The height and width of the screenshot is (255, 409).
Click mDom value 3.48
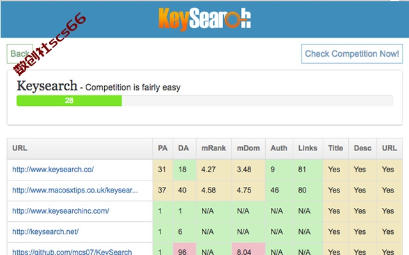244,170
